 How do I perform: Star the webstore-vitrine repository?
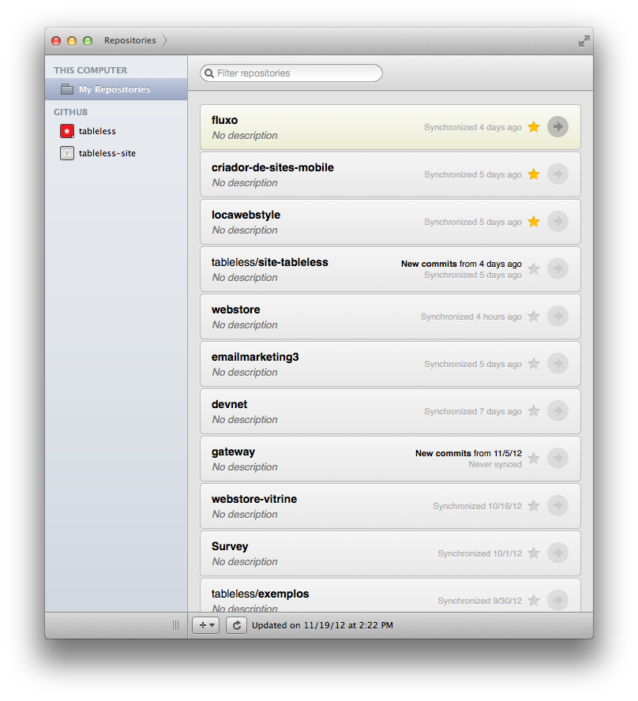534,506
